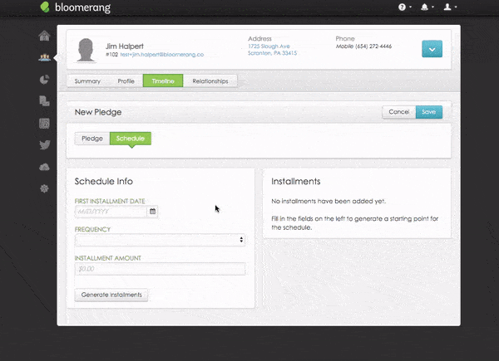The height and width of the screenshot is (361, 499).
Task: Click the Generate Installments button
Action: coord(111,295)
